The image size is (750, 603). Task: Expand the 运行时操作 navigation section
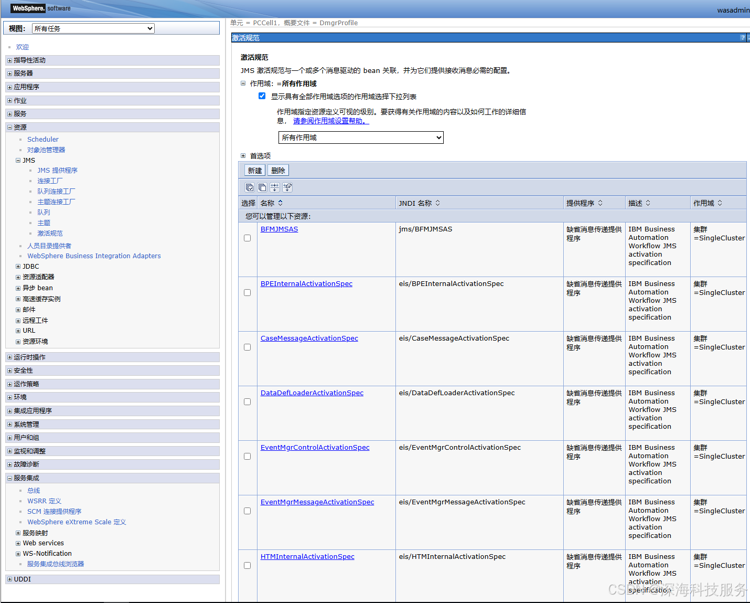(x=9, y=357)
